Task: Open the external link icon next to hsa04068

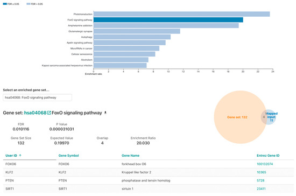Action: (x=49, y=113)
